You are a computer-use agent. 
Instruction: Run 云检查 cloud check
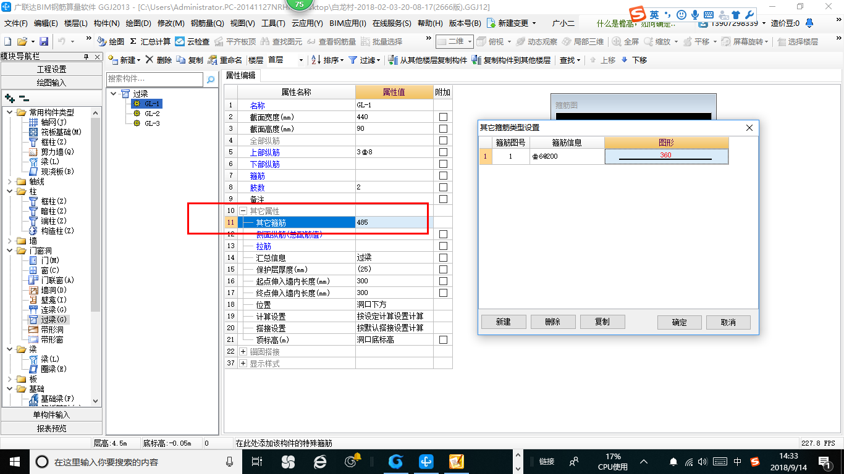pyautogui.click(x=192, y=41)
